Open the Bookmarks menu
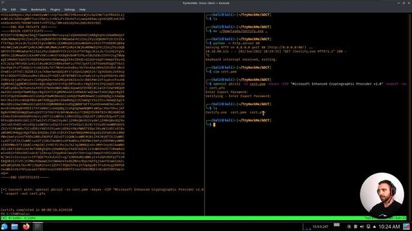The height and width of the screenshot is (231, 412). click(39, 10)
